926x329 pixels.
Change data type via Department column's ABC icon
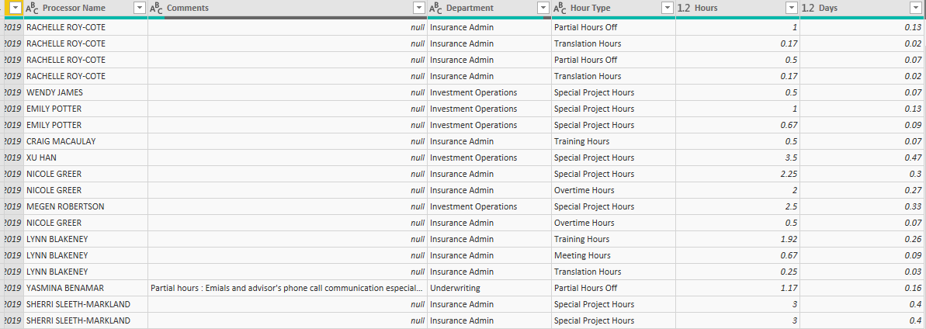[x=436, y=9]
